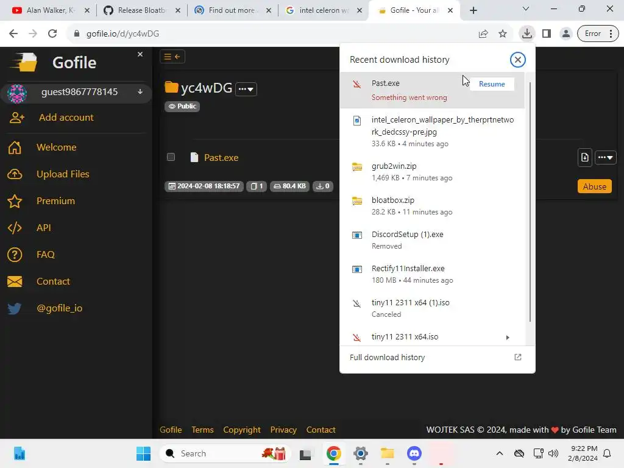This screenshot has width=624, height=468.
Task: Open the yc4wDG folder options dropdown
Action: [x=246, y=89]
